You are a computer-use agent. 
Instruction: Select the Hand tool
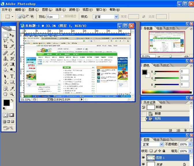pyautogui.click(x=5, y=94)
